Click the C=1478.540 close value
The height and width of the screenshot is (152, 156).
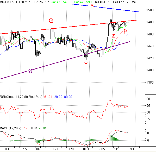pos(60,2)
